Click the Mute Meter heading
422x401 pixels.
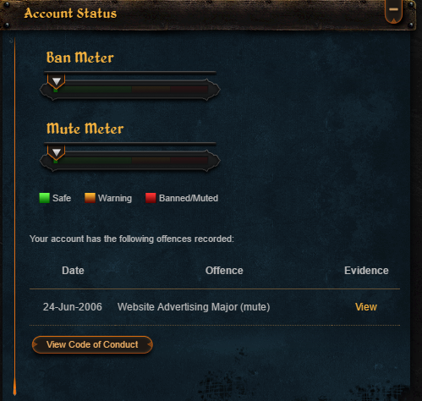pos(85,129)
